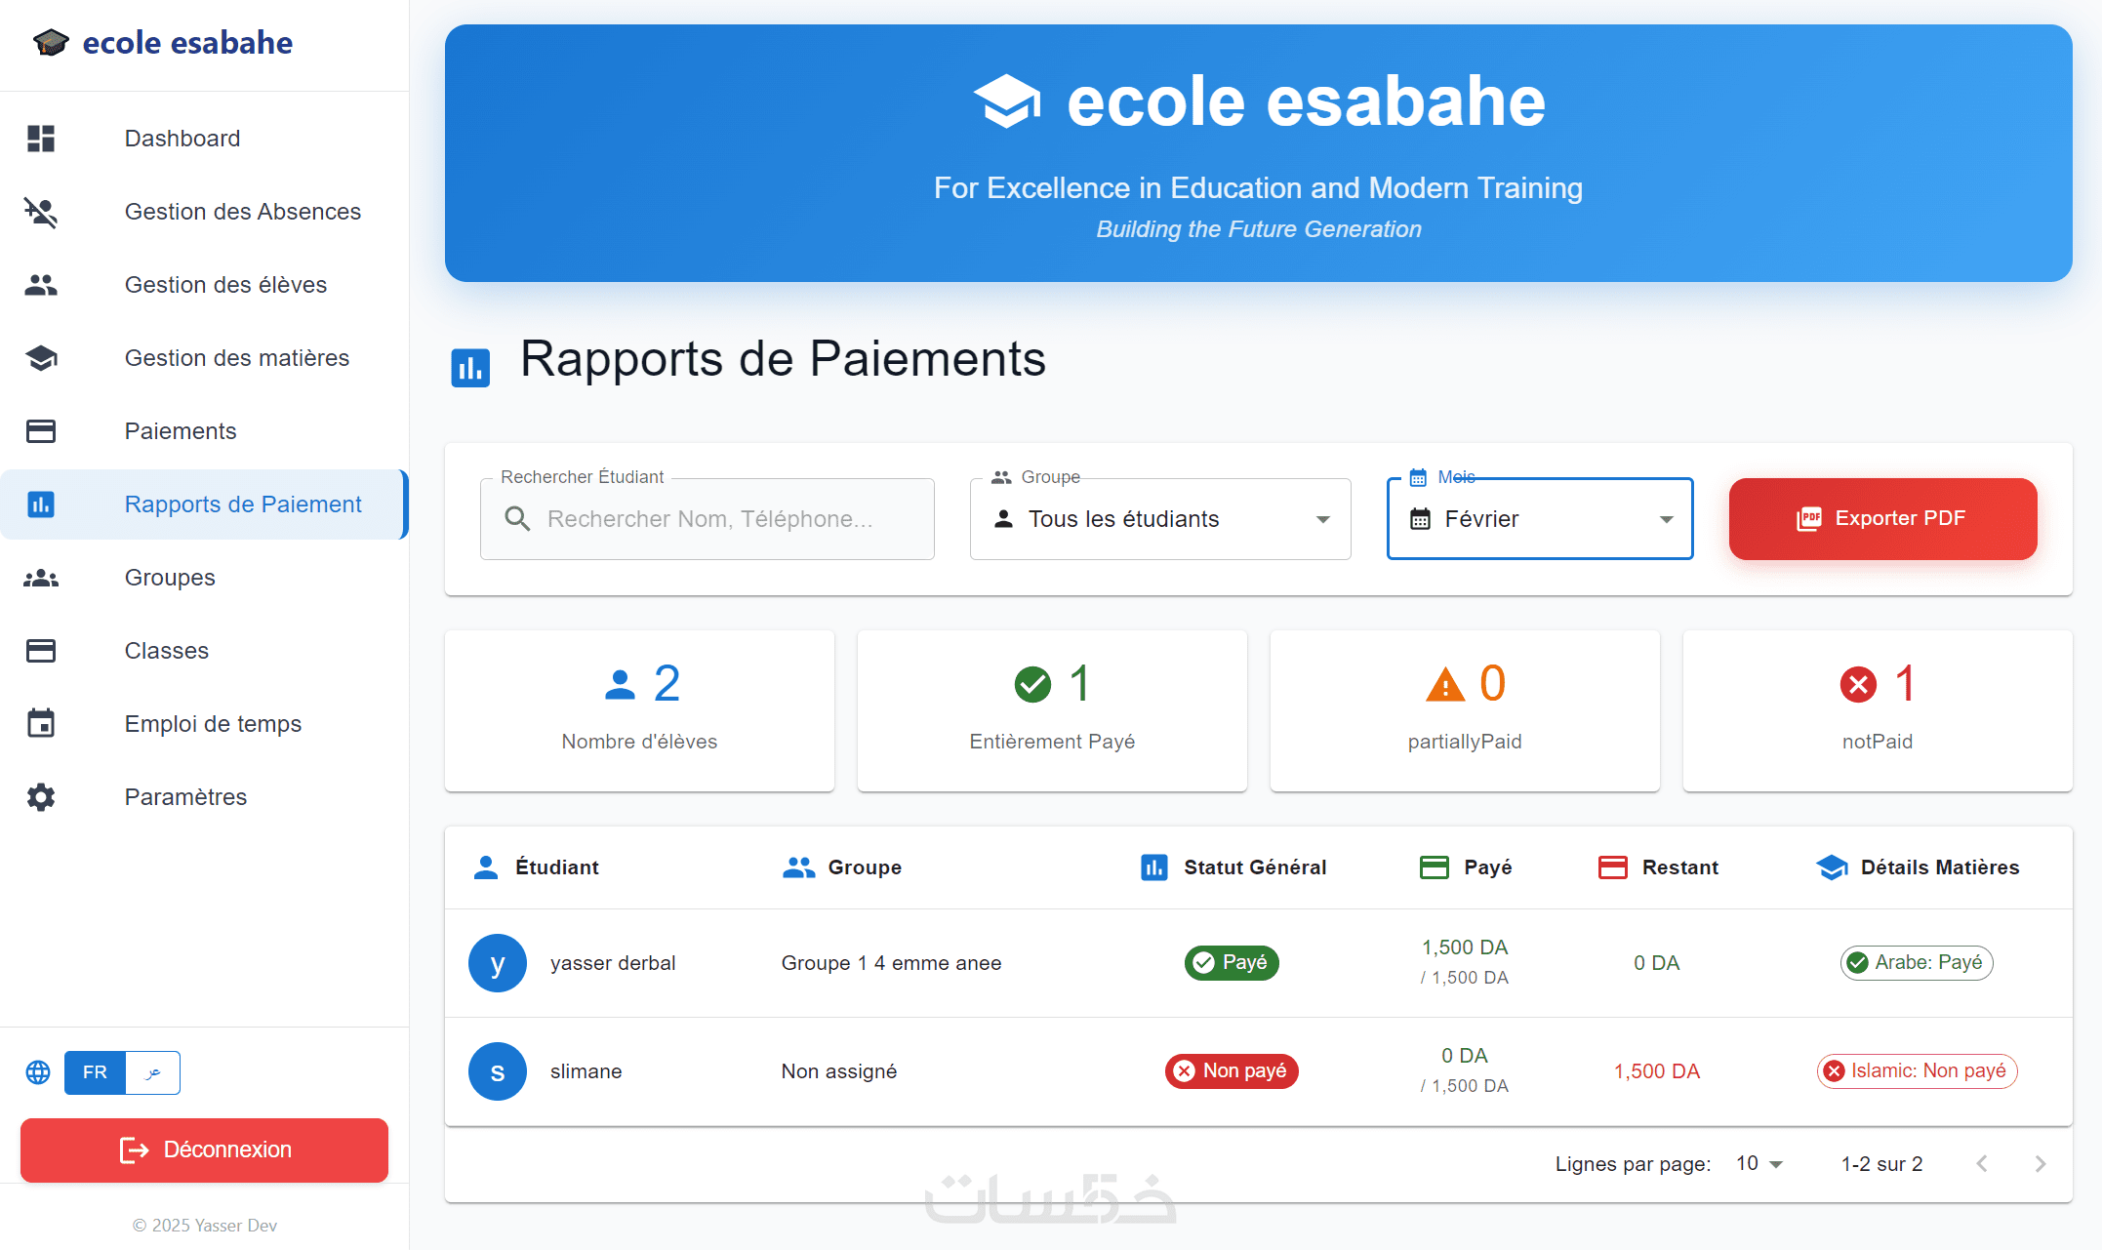Image resolution: width=2102 pixels, height=1250 pixels.
Task: Click the Non payé status chip for slimane
Action: [1231, 1071]
